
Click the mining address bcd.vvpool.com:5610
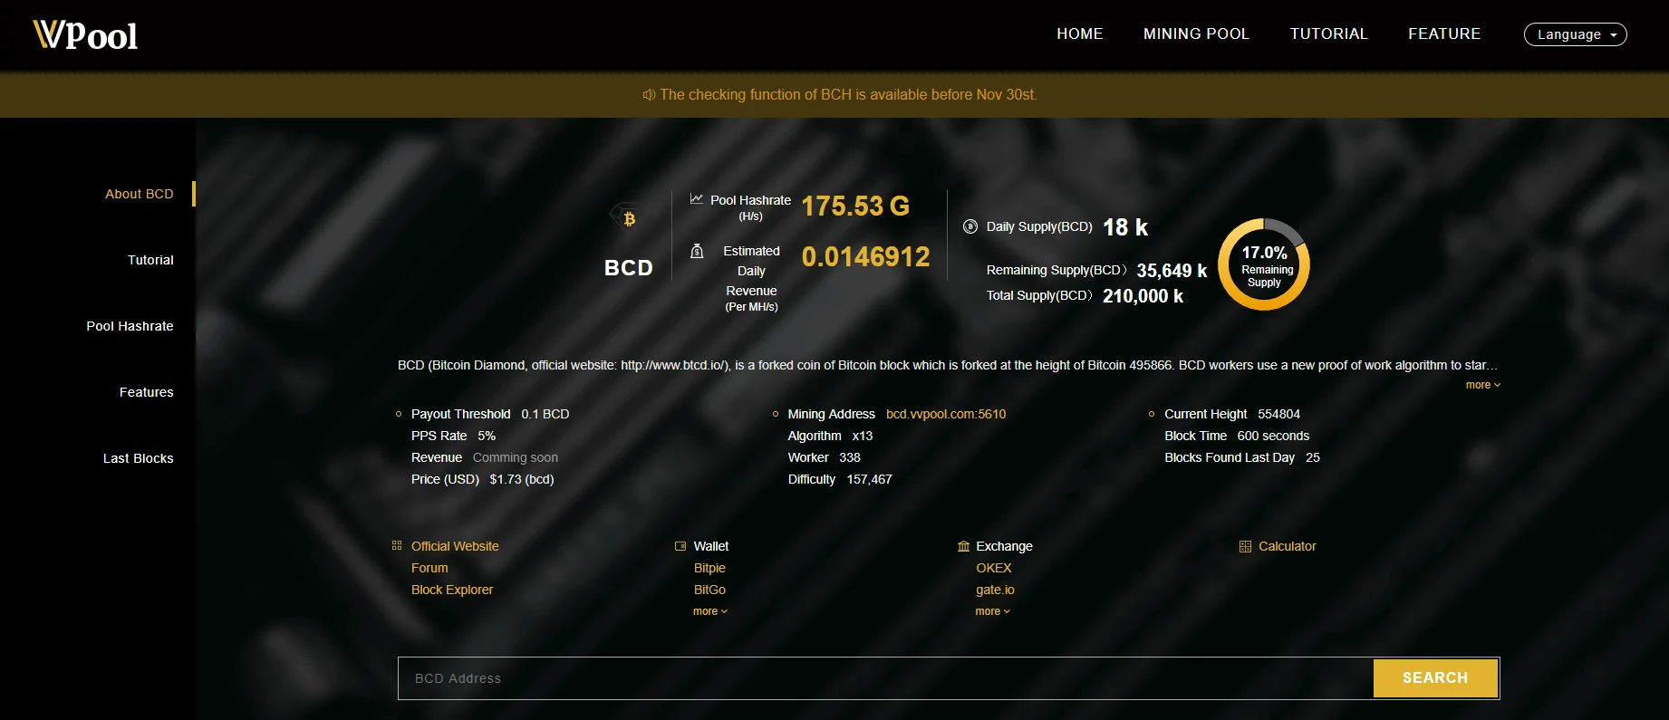tap(946, 414)
